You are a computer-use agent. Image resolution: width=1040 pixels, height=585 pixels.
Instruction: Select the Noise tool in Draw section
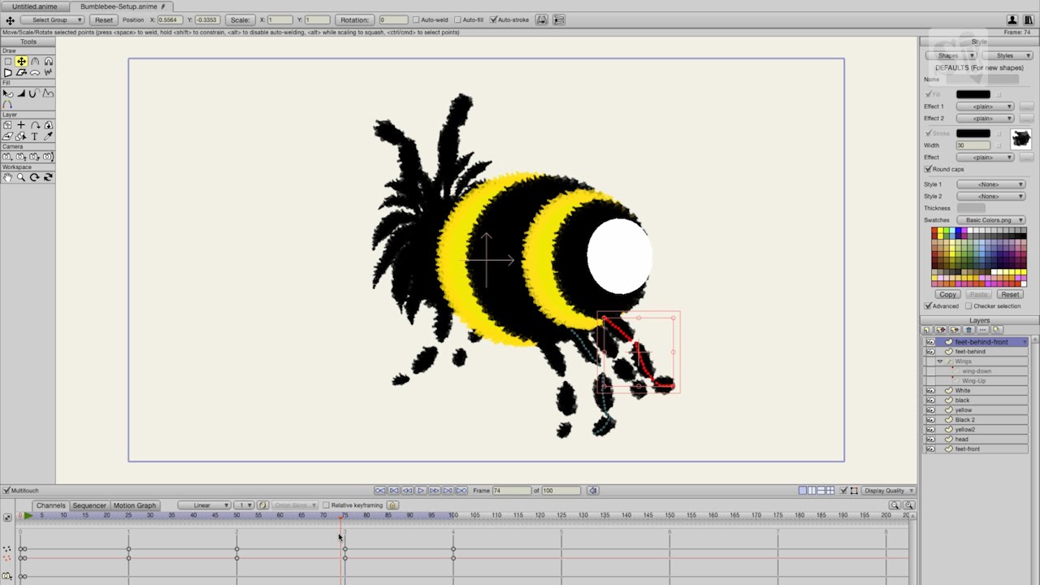pyautogui.click(x=49, y=72)
